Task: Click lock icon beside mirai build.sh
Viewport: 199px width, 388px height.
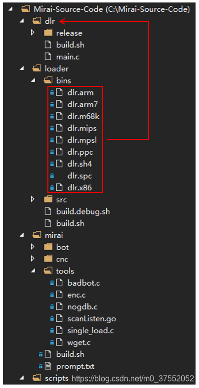Action: tap(41, 354)
